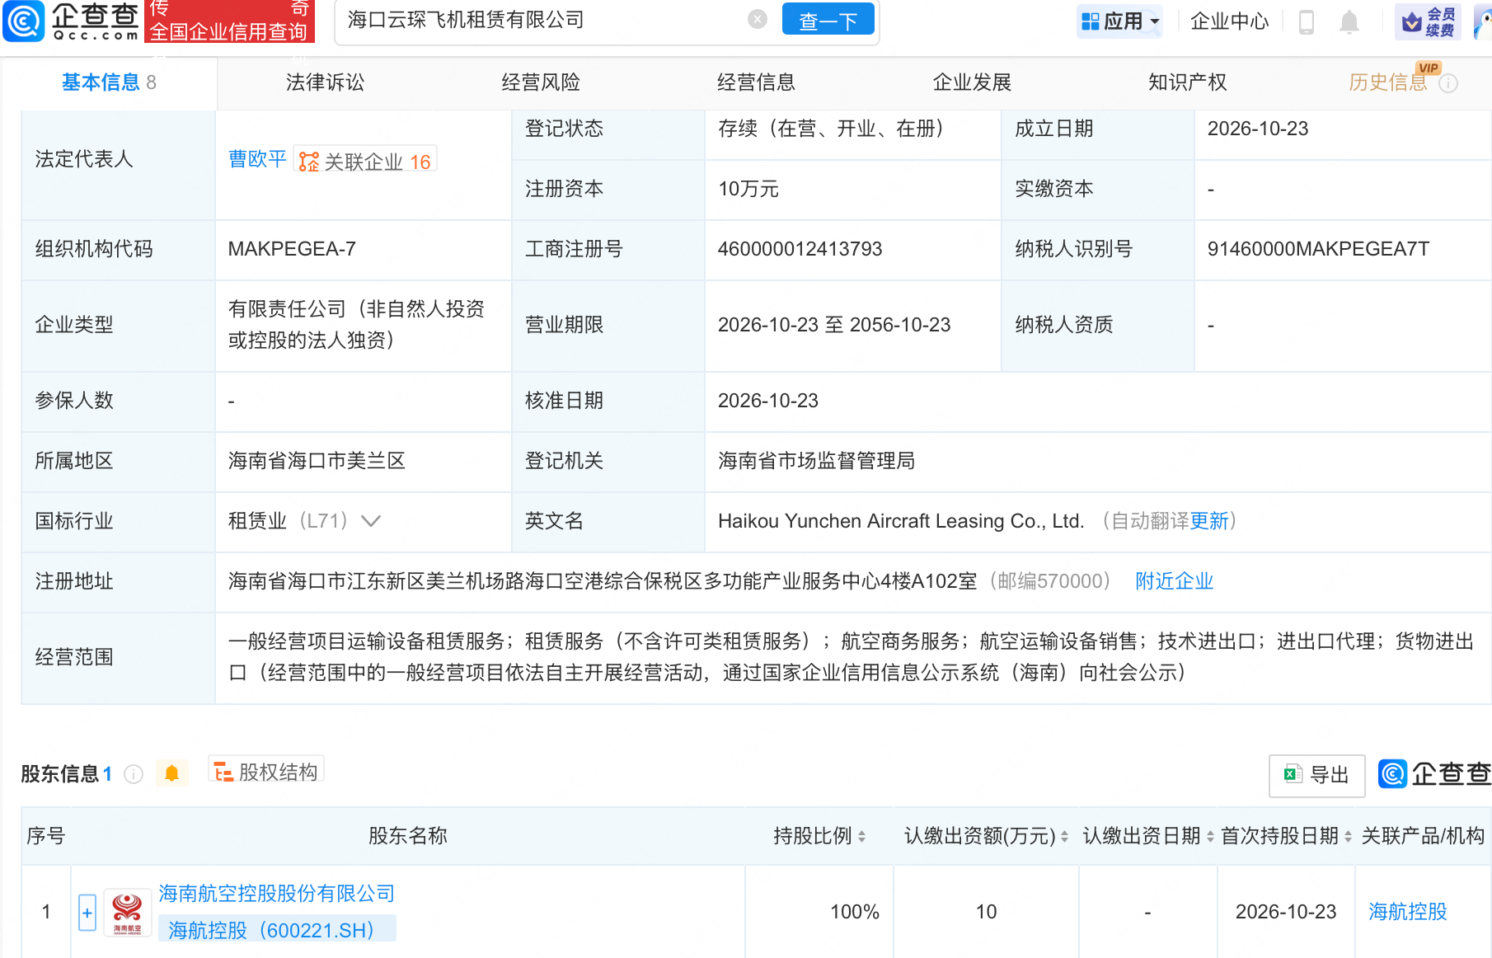Click 更新 to refresh the English name

coord(1209,521)
